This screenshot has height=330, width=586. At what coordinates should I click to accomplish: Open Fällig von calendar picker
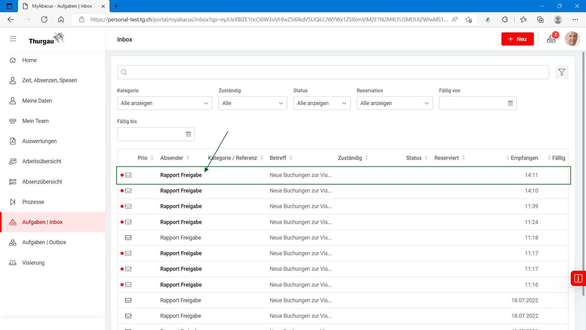pos(510,103)
